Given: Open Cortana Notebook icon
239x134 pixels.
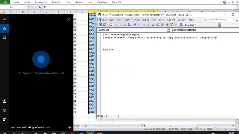Looking at the screenshot, I should [x=4, y=37].
